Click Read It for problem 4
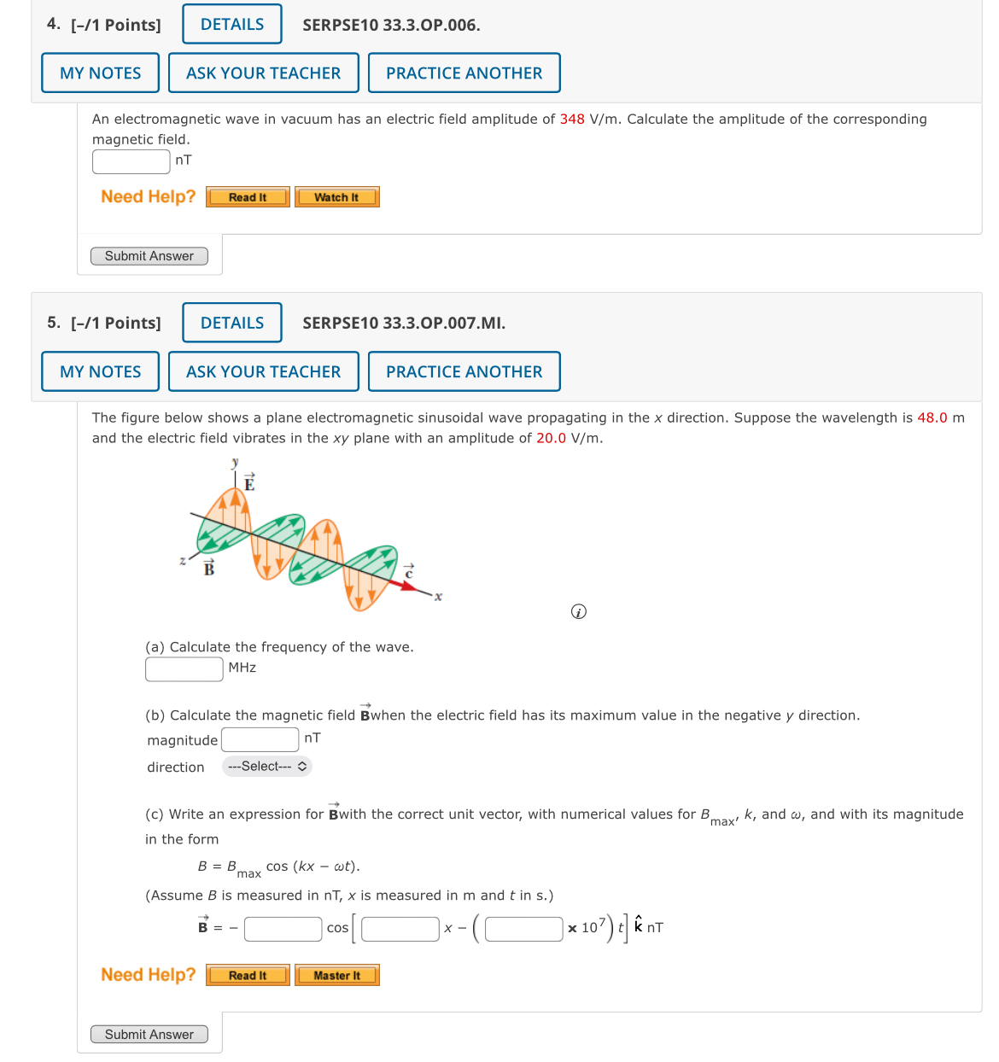Viewport: 999px width, 1062px height. click(x=247, y=196)
